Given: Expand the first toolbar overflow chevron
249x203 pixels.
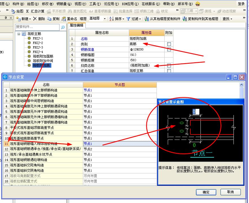Looking at the screenshot, I should (7, 10).
